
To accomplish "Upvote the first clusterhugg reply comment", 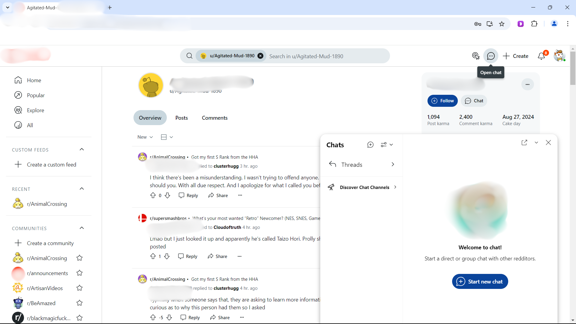I will coord(153,196).
